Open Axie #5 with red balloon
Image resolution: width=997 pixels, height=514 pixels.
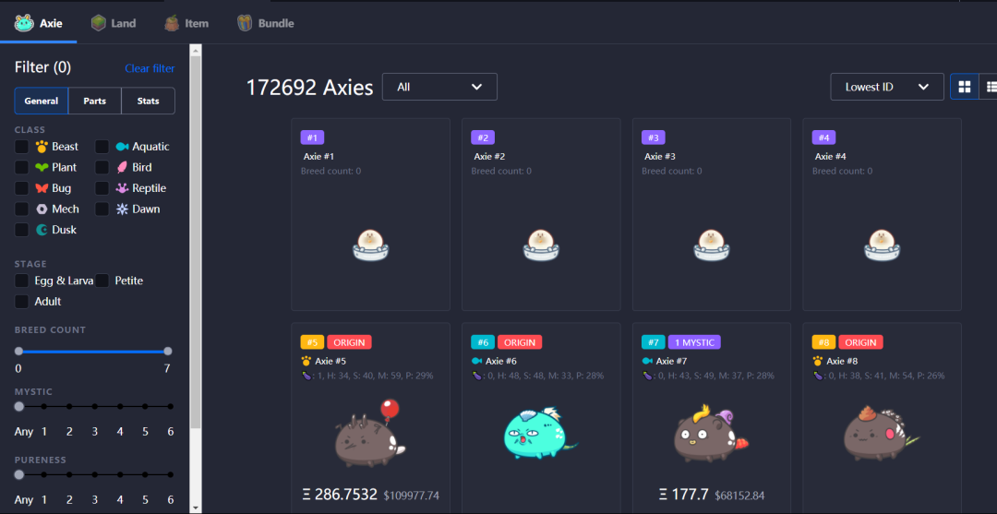click(371, 434)
